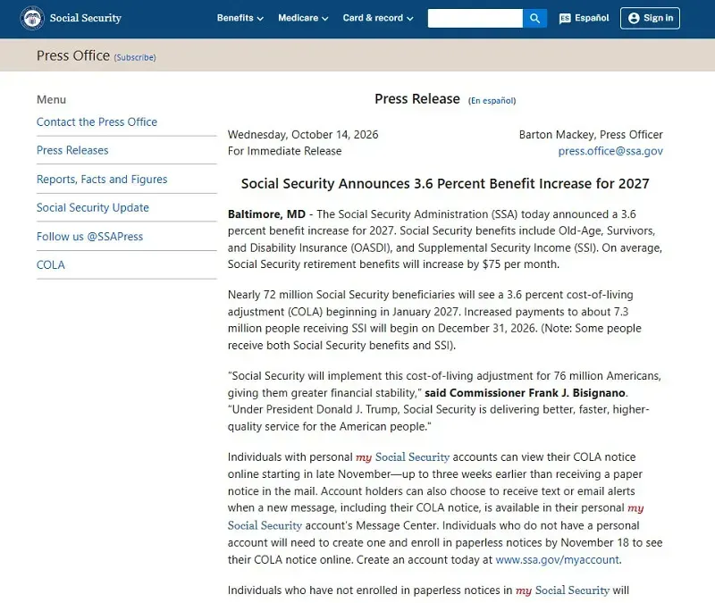The width and height of the screenshot is (715, 603).
Task: Click the date Wednesday, October 14, 2026
Action: tap(303, 135)
